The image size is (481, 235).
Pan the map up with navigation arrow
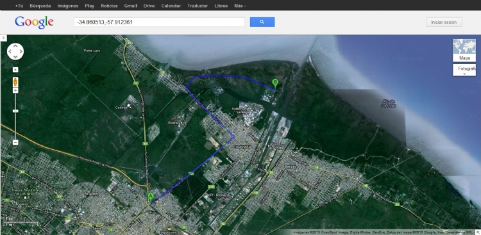15,46
